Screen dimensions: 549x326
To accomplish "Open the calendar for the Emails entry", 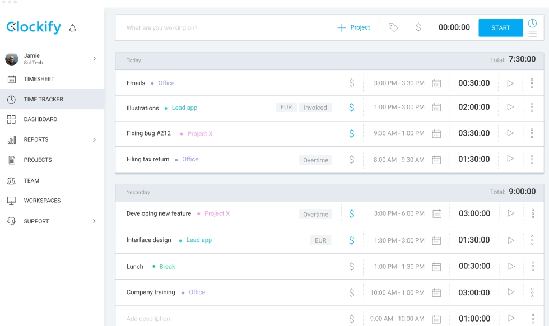I will pos(436,82).
